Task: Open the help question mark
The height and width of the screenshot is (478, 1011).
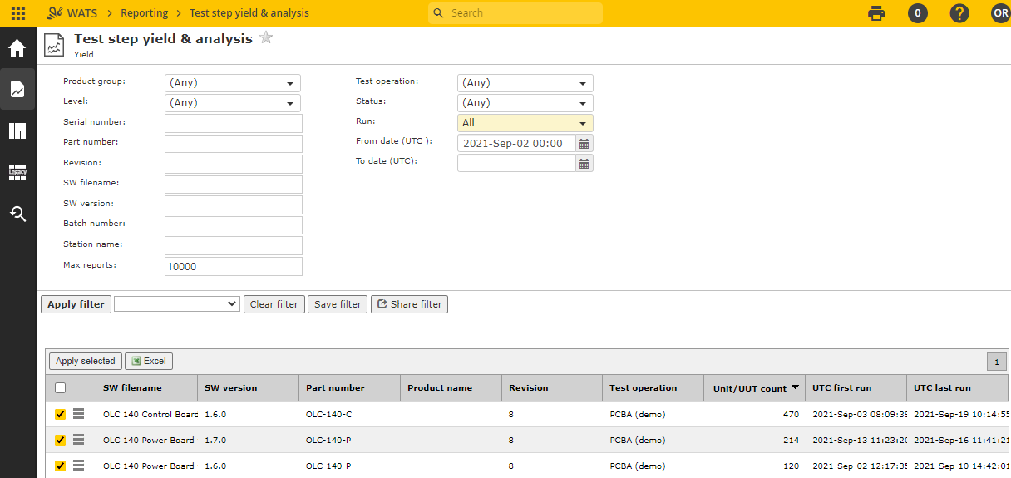Action: (959, 13)
